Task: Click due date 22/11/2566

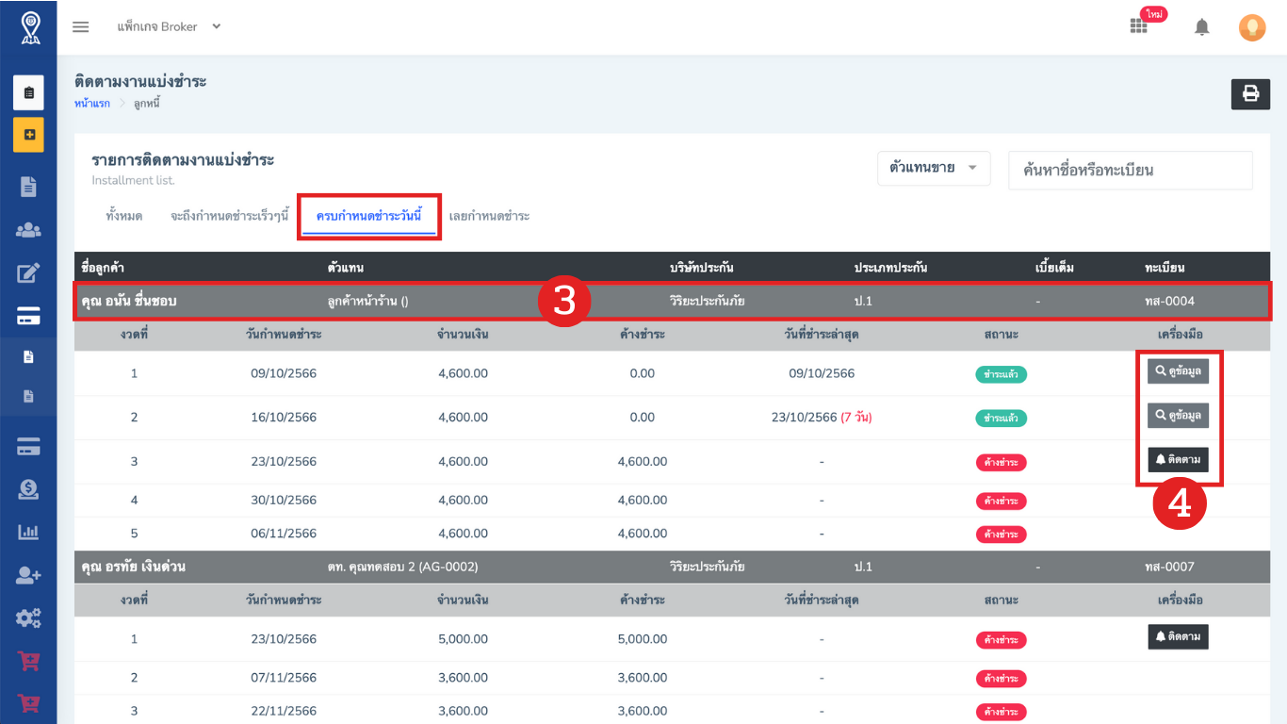Action: click(284, 711)
